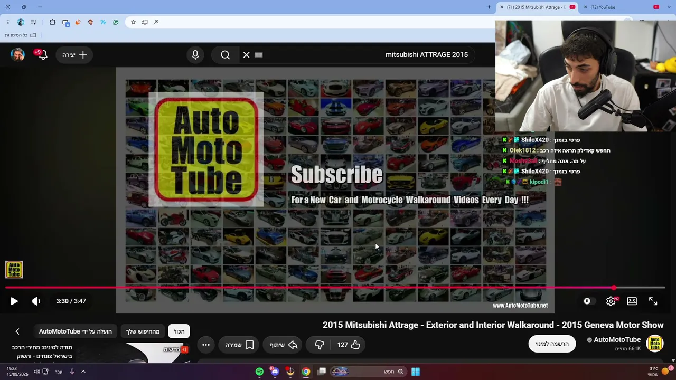Click the chat username Ofek1812
The image size is (676, 380).
(x=522, y=150)
